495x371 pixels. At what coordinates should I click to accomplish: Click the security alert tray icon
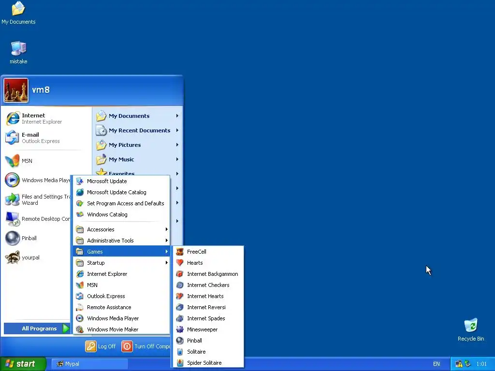[x=459, y=364]
